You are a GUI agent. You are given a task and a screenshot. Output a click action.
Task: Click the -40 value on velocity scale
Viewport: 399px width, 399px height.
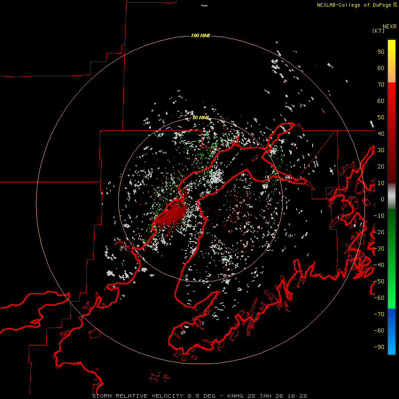[379, 265]
